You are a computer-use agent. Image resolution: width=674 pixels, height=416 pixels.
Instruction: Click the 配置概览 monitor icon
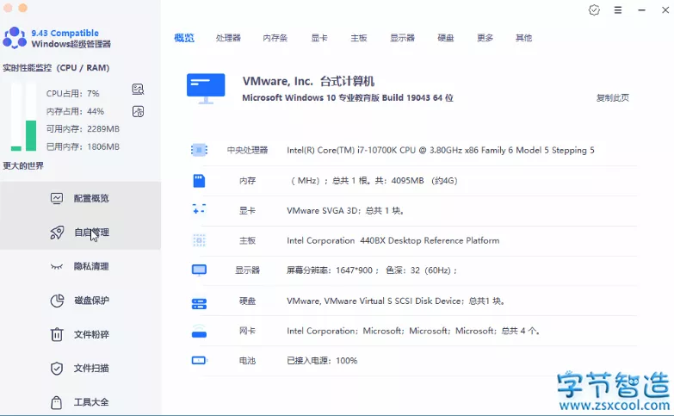pos(57,198)
